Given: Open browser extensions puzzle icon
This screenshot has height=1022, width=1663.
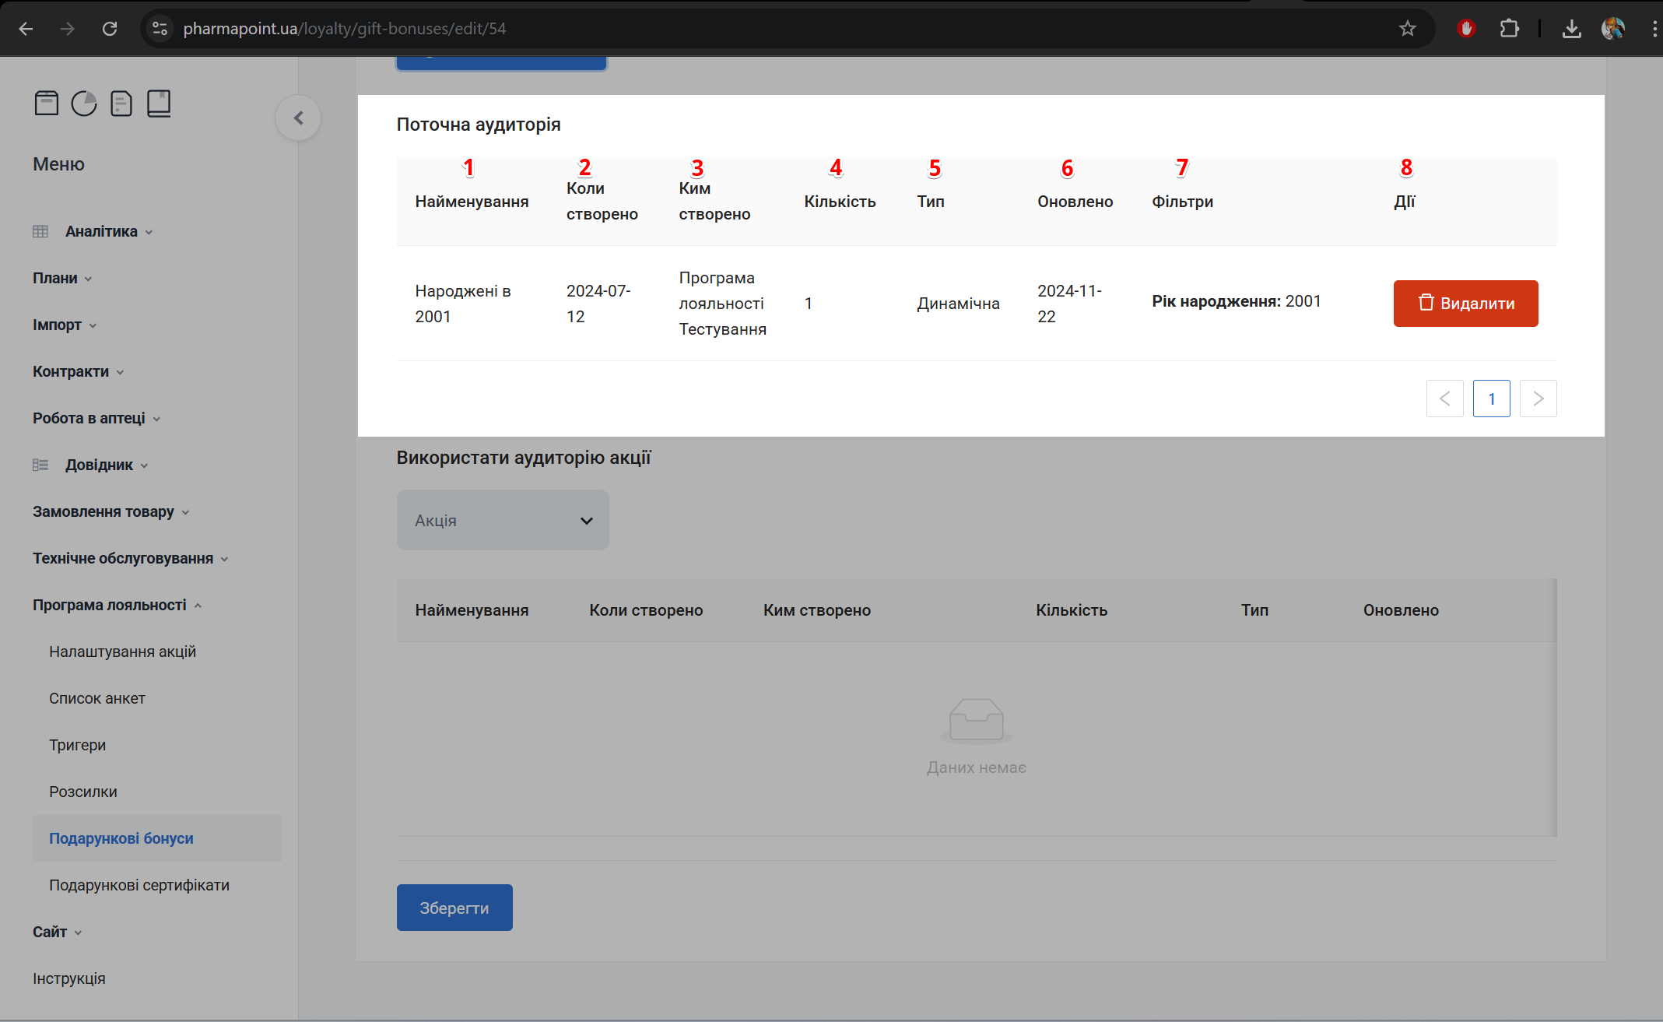Looking at the screenshot, I should click(1509, 29).
